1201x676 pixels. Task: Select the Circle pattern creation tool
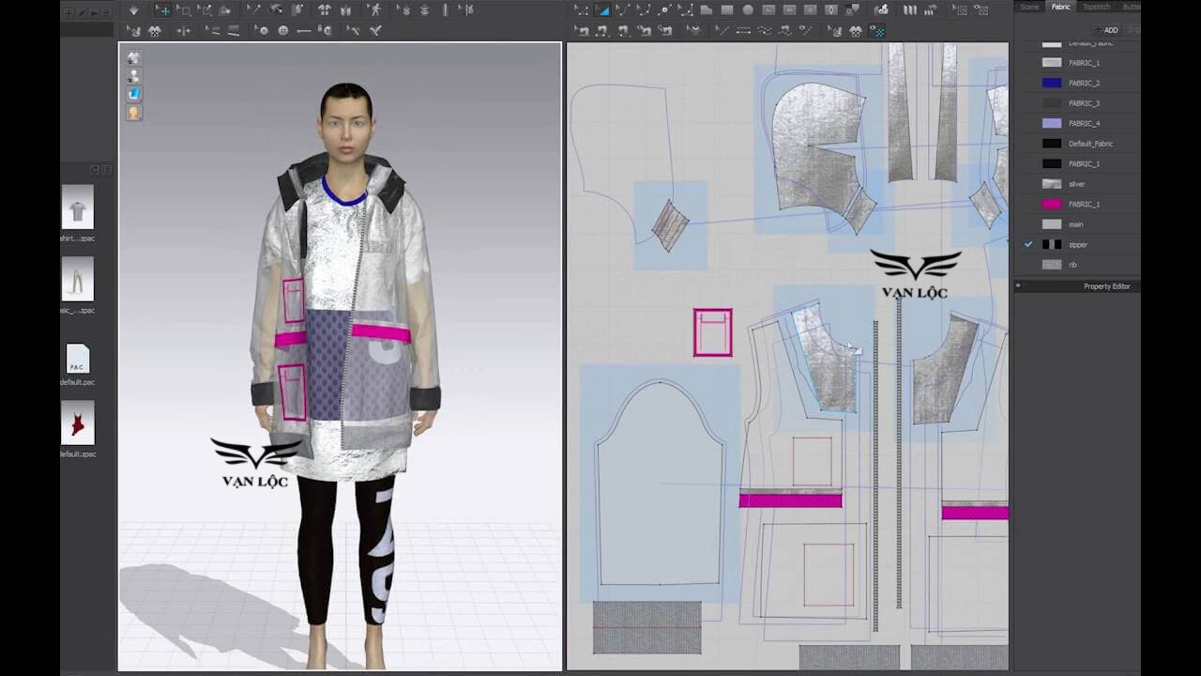pyautogui.click(x=748, y=10)
